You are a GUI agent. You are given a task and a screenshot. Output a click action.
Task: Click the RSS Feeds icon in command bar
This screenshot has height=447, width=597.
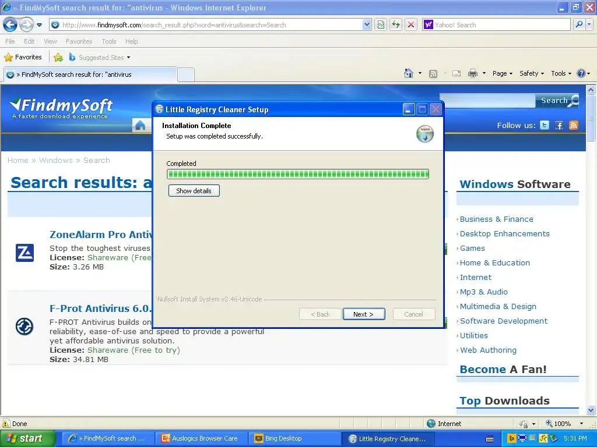(x=433, y=74)
